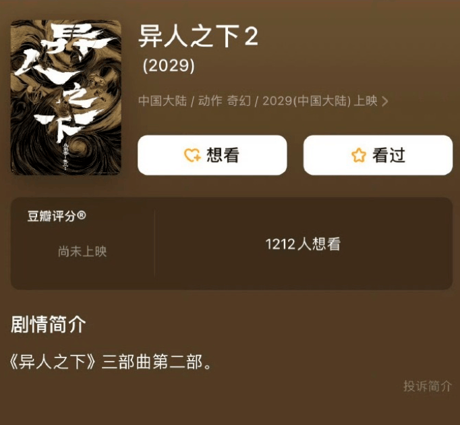Screen dimensions: 460x425
Task: Mark the movie as 想看
Action: click(x=212, y=155)
